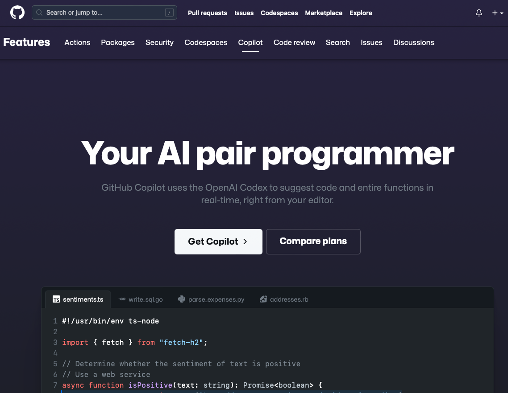The height and width of the screenshot is (393, 508).
Task: Click the Ruby icon on addresses.rb
Action: tap(263, 299)
